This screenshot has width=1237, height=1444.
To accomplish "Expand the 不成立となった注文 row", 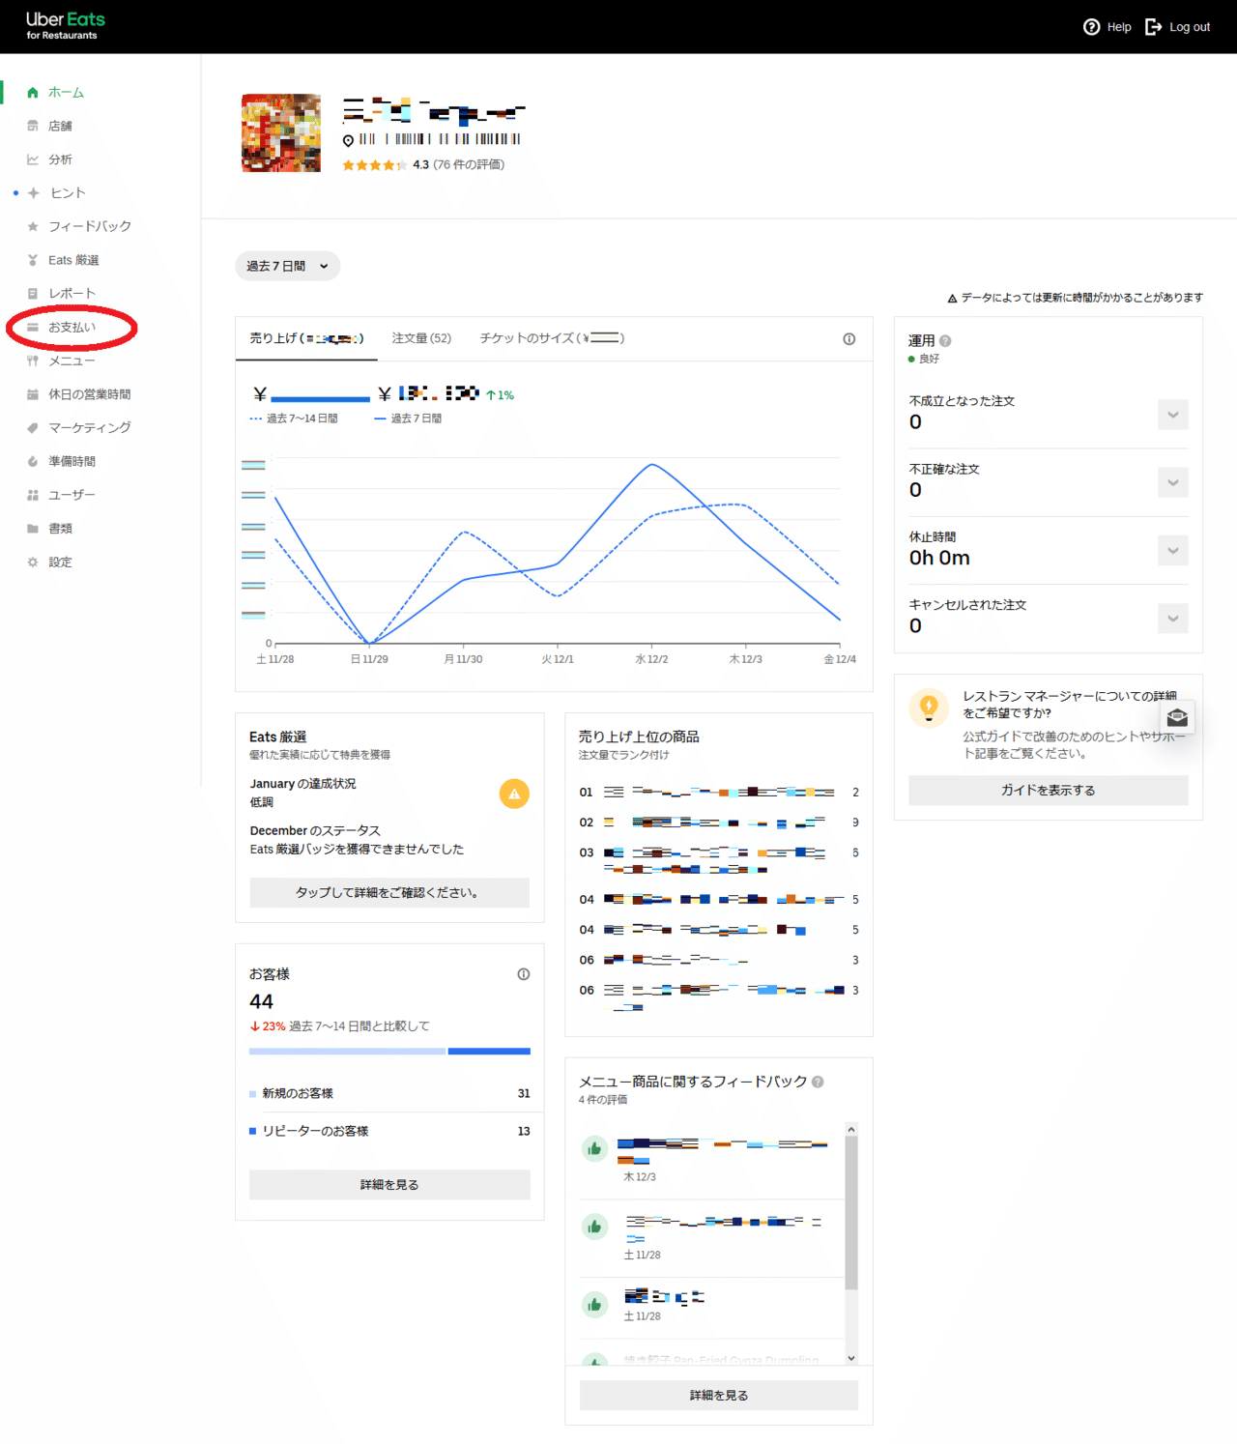I will click(1172, 416).
